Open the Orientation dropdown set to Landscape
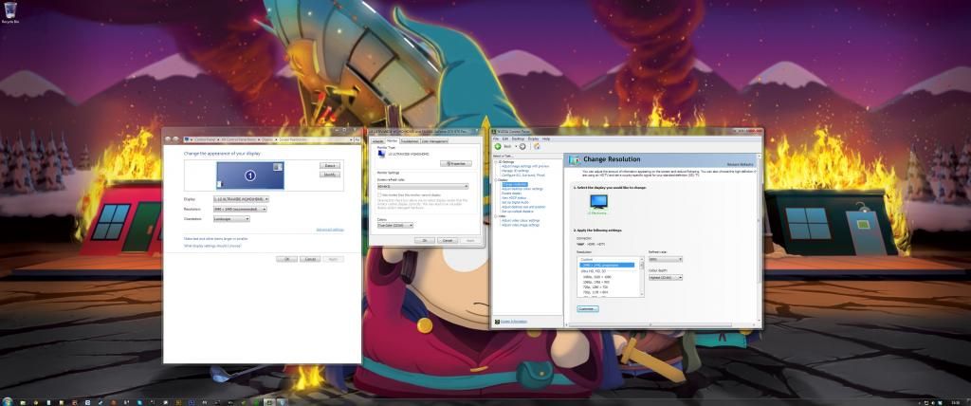Viewport: 971px width, 406px height. point(231,219)
